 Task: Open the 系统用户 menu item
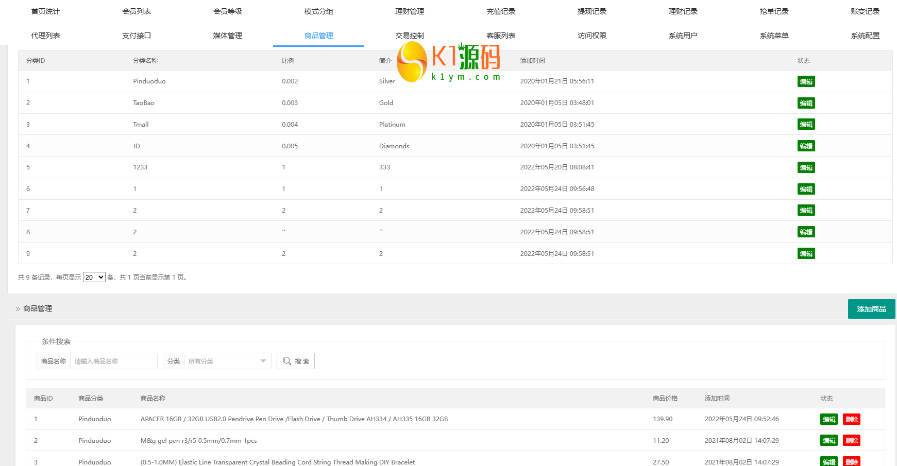(x=683, y=36)
